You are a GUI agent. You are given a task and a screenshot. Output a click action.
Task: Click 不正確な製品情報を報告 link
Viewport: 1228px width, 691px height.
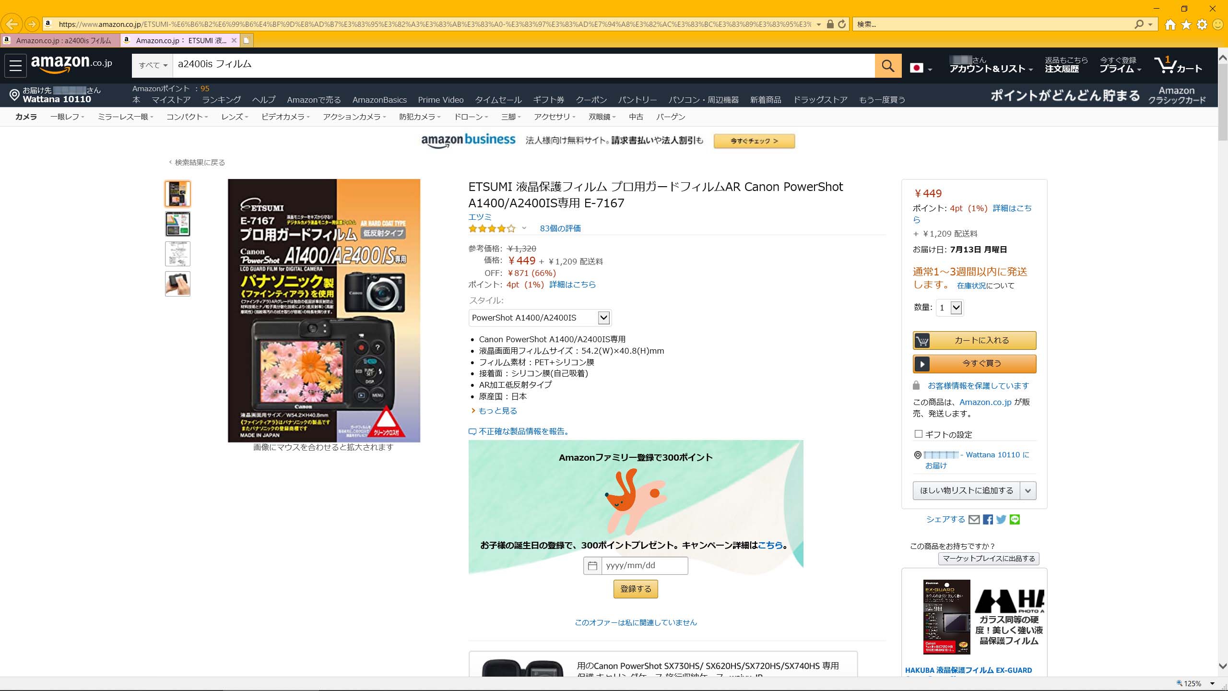point(520,431)
